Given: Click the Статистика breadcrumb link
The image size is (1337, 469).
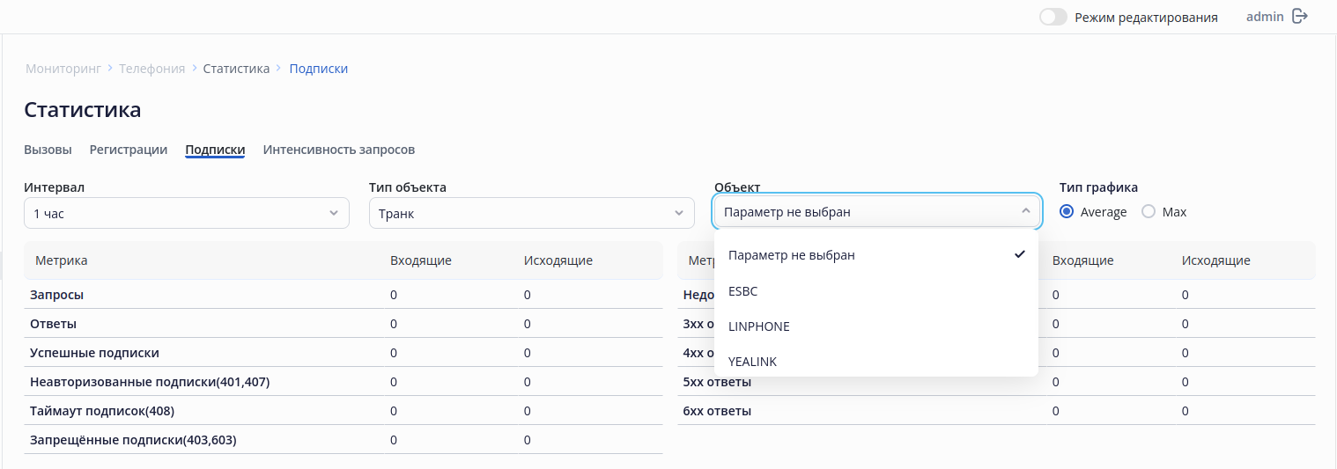Looking at the screenshot, I should pos(236,69).
